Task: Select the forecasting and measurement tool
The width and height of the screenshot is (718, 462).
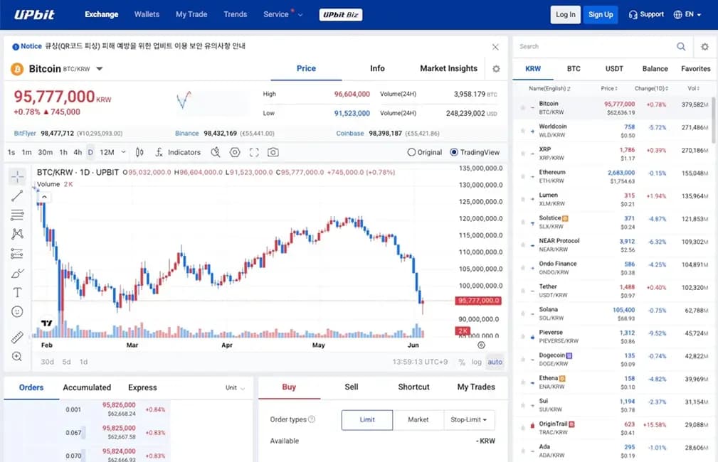Action: point(17,254)
